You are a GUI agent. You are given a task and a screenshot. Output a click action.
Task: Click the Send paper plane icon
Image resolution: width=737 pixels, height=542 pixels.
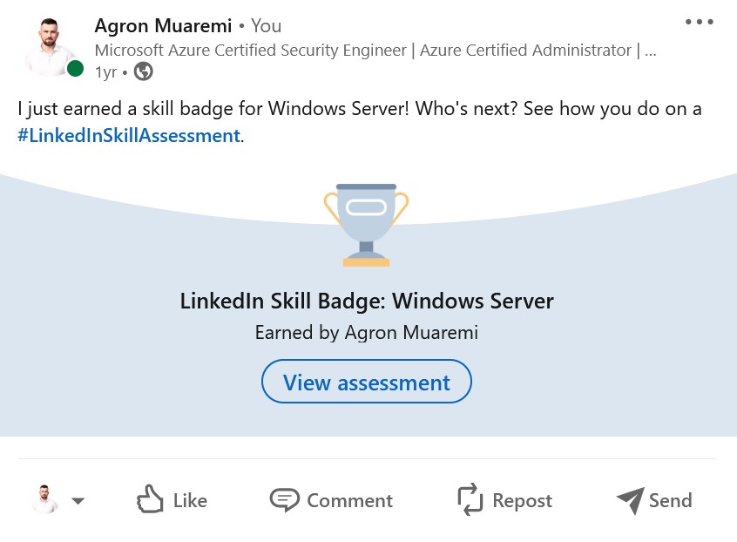[x=630, y=500]
